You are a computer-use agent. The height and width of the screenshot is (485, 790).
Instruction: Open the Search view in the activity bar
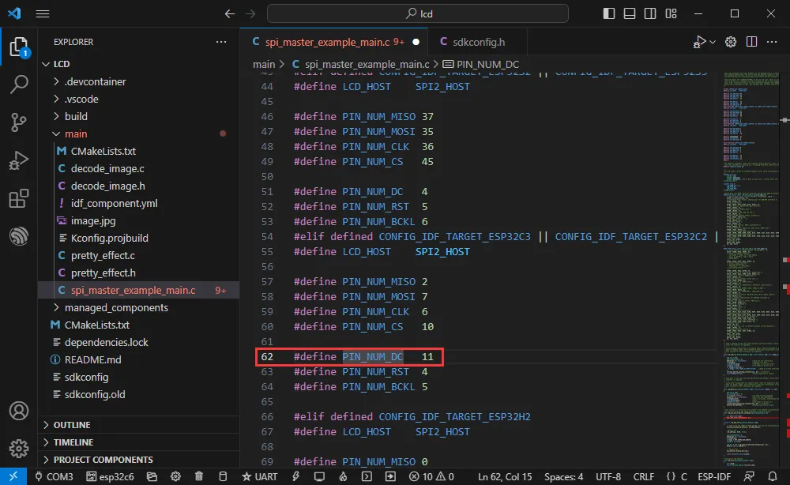pyautogui.click(x=19, y=84)
